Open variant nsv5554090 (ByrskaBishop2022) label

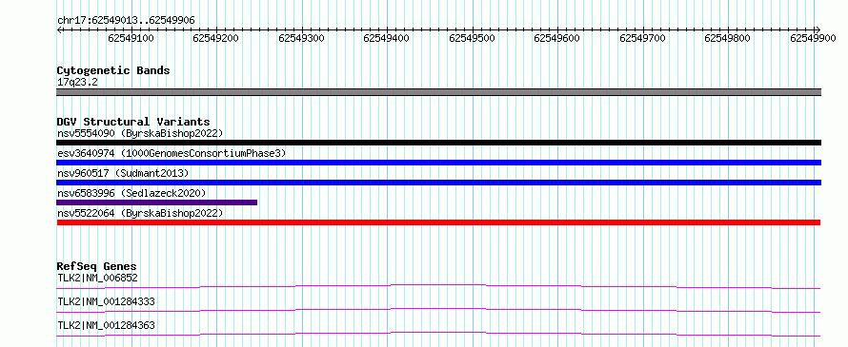coord(140,133)
